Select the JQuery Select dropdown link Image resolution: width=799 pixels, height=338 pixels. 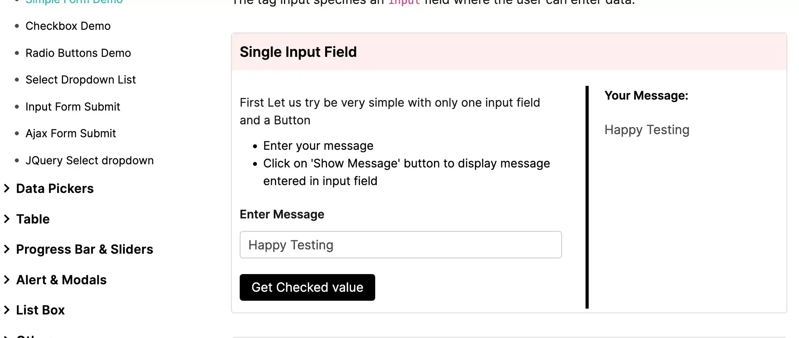coord(90,160)
